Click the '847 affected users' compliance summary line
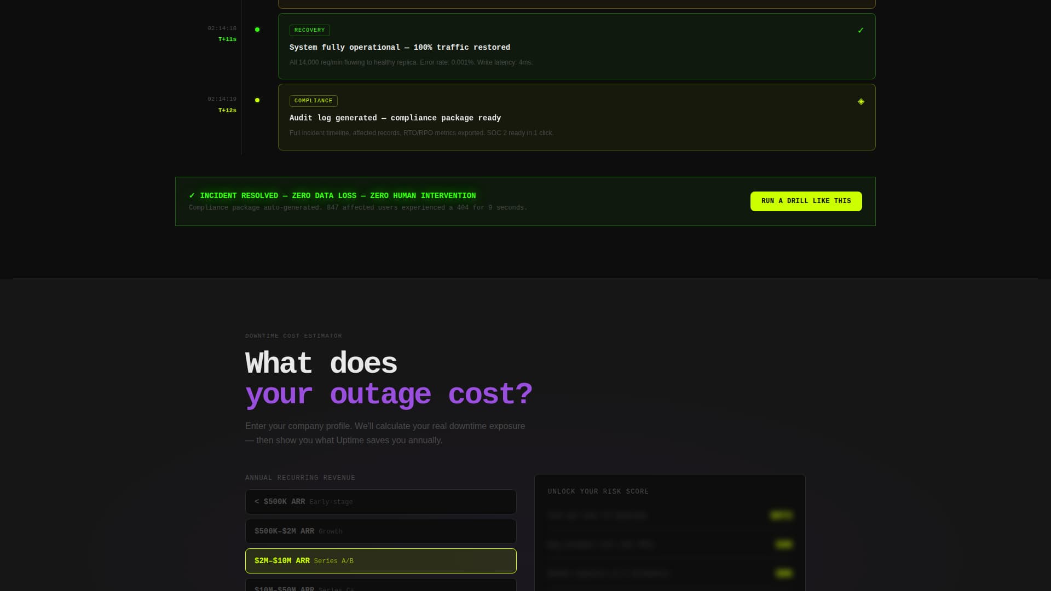Image resolution: width=1051 pixels, height=591 pixels. point(358,208)
